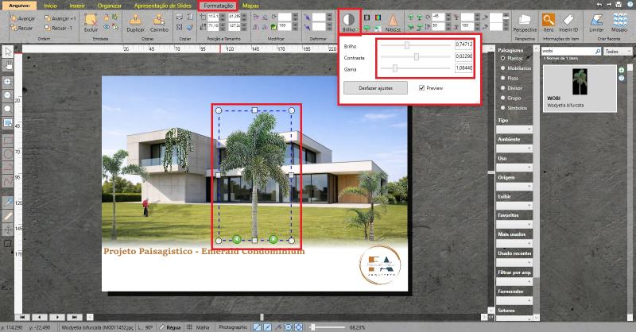Viewport: 636px width, 332px height.
Task: Click the Itens magnifier icon
Action: (x=549, y=20)
